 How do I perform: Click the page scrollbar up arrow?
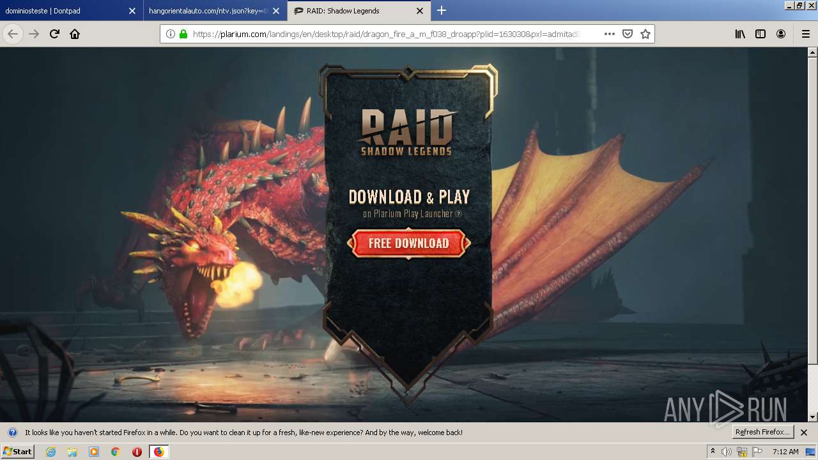click(813, 52)
